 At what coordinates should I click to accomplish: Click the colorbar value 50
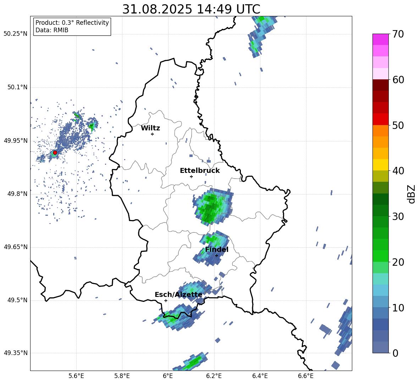(x=398, y=125)
